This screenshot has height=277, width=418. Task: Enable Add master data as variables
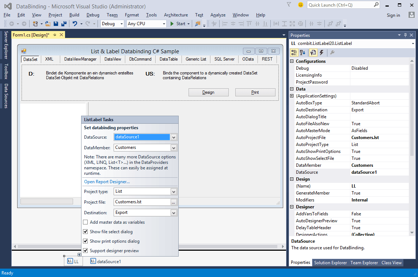[85, 222]
